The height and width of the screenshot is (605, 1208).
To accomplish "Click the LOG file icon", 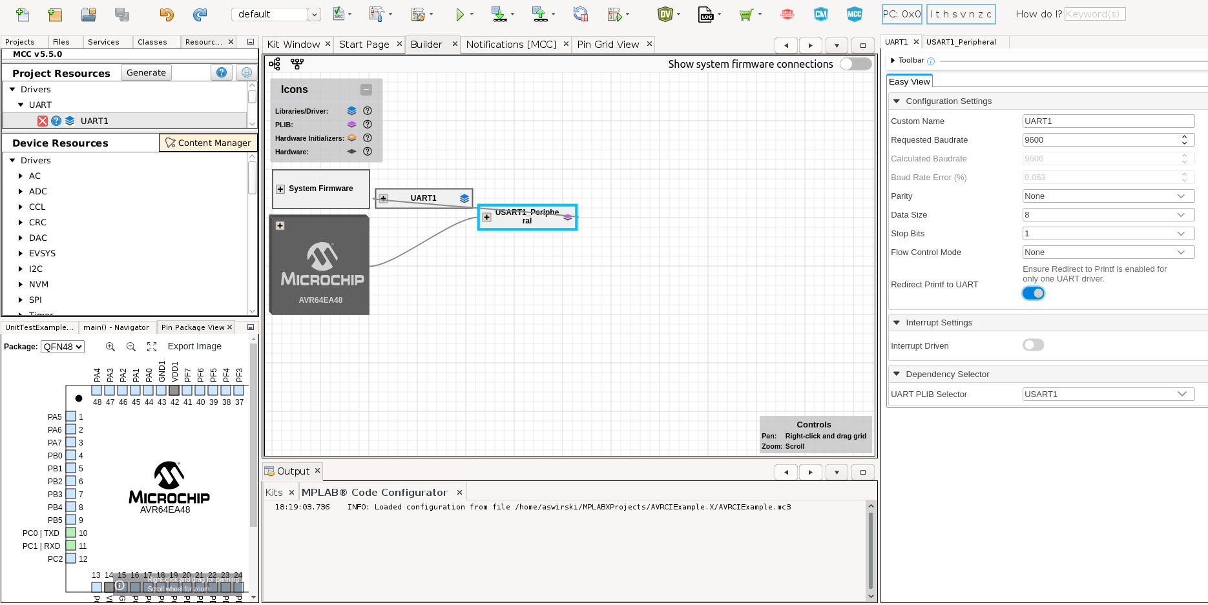I will click(x=706, y=14).
